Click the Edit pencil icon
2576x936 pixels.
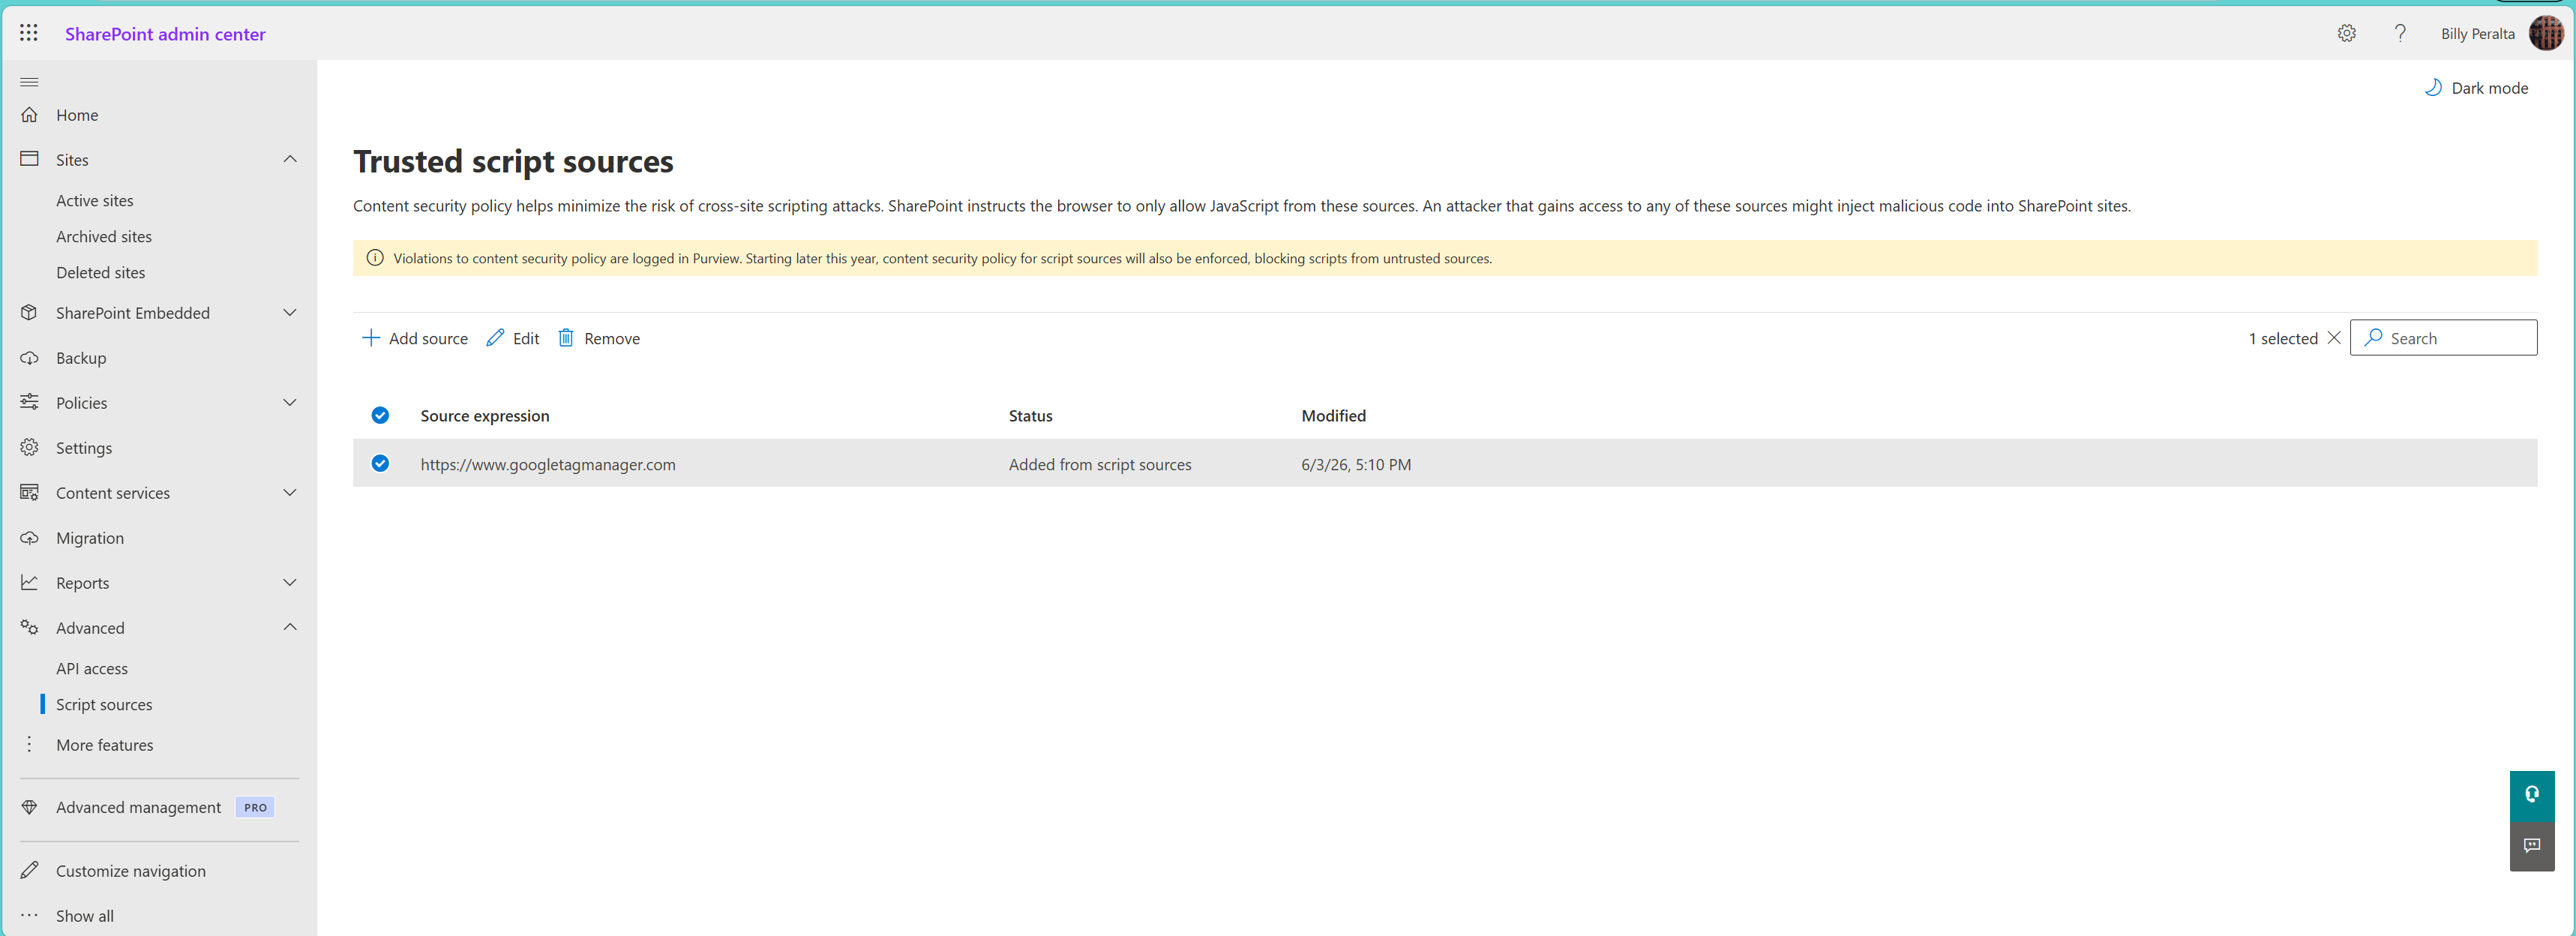pos(495,338)
